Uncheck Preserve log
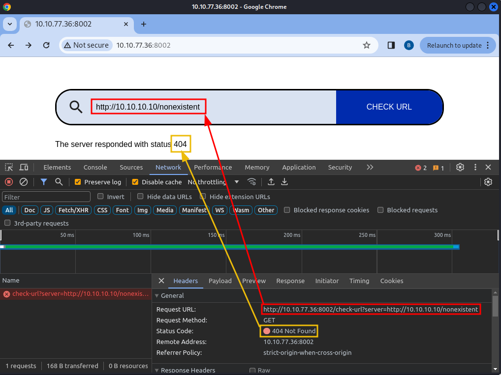501x375 pixels. pos(78,182)
